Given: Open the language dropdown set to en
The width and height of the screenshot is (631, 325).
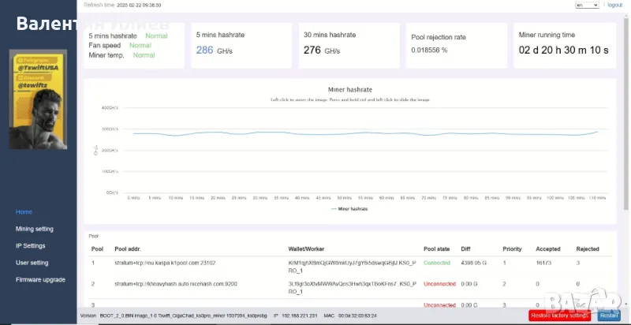Looking at the screenshot, I should pyautogui.click(x=587, y=5).
